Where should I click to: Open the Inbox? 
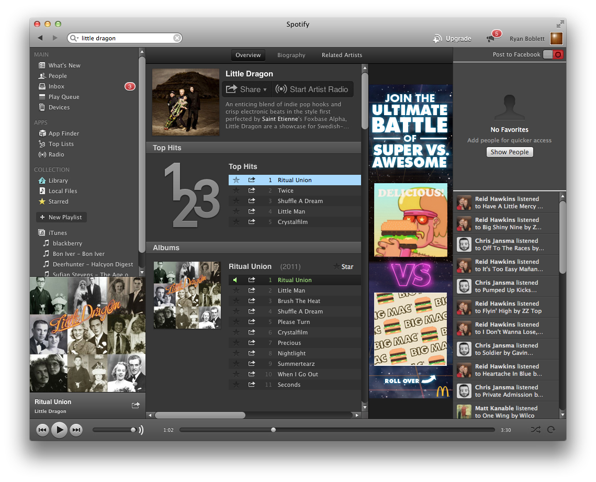coord(51,86)
